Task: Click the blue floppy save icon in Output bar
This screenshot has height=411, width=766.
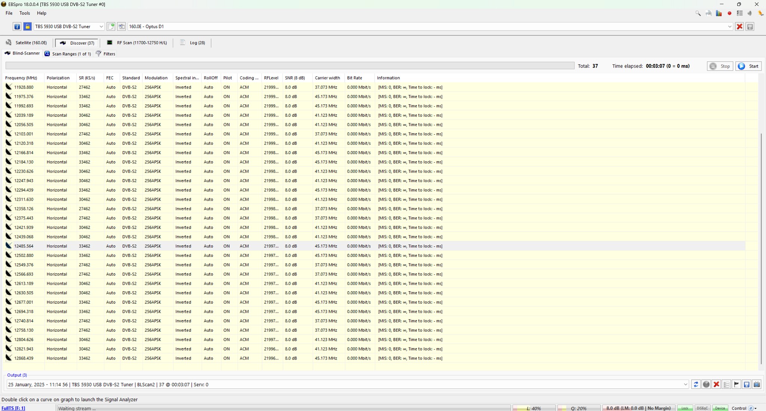Action: coord(747,384)
